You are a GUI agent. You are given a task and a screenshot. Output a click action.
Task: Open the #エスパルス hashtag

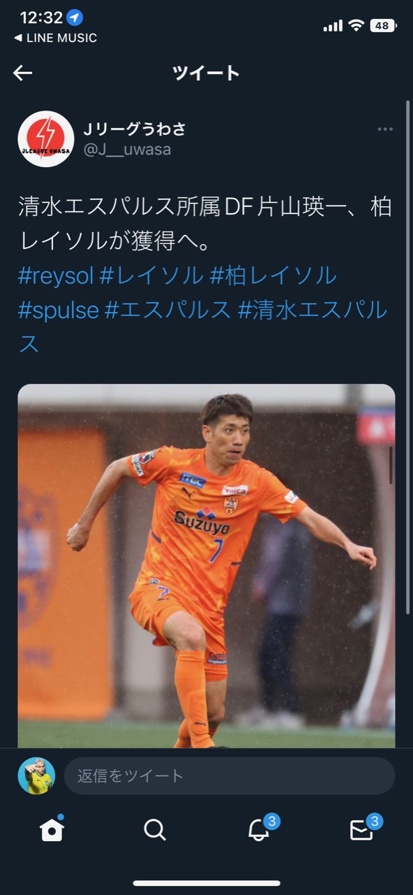tap(168, 310)
